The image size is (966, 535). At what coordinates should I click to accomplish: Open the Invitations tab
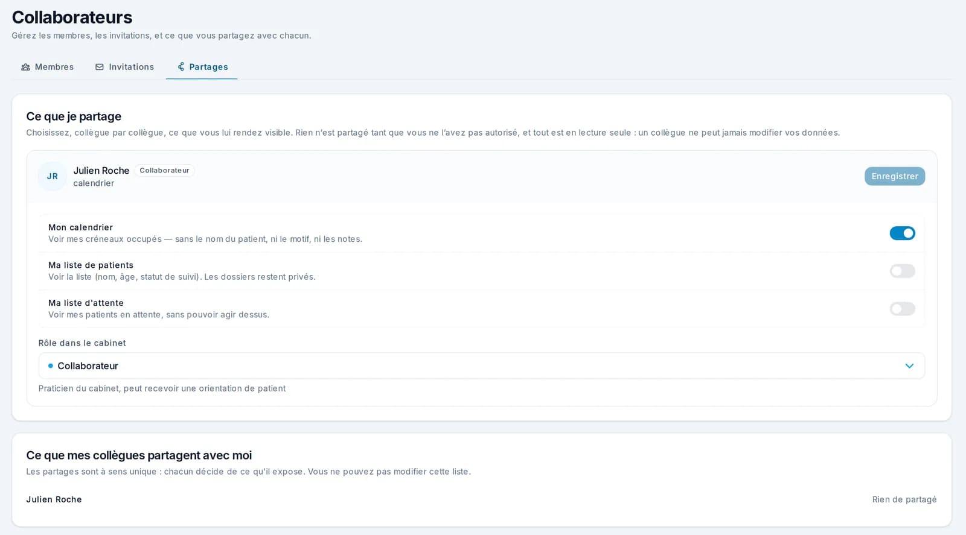pos(124,67)
